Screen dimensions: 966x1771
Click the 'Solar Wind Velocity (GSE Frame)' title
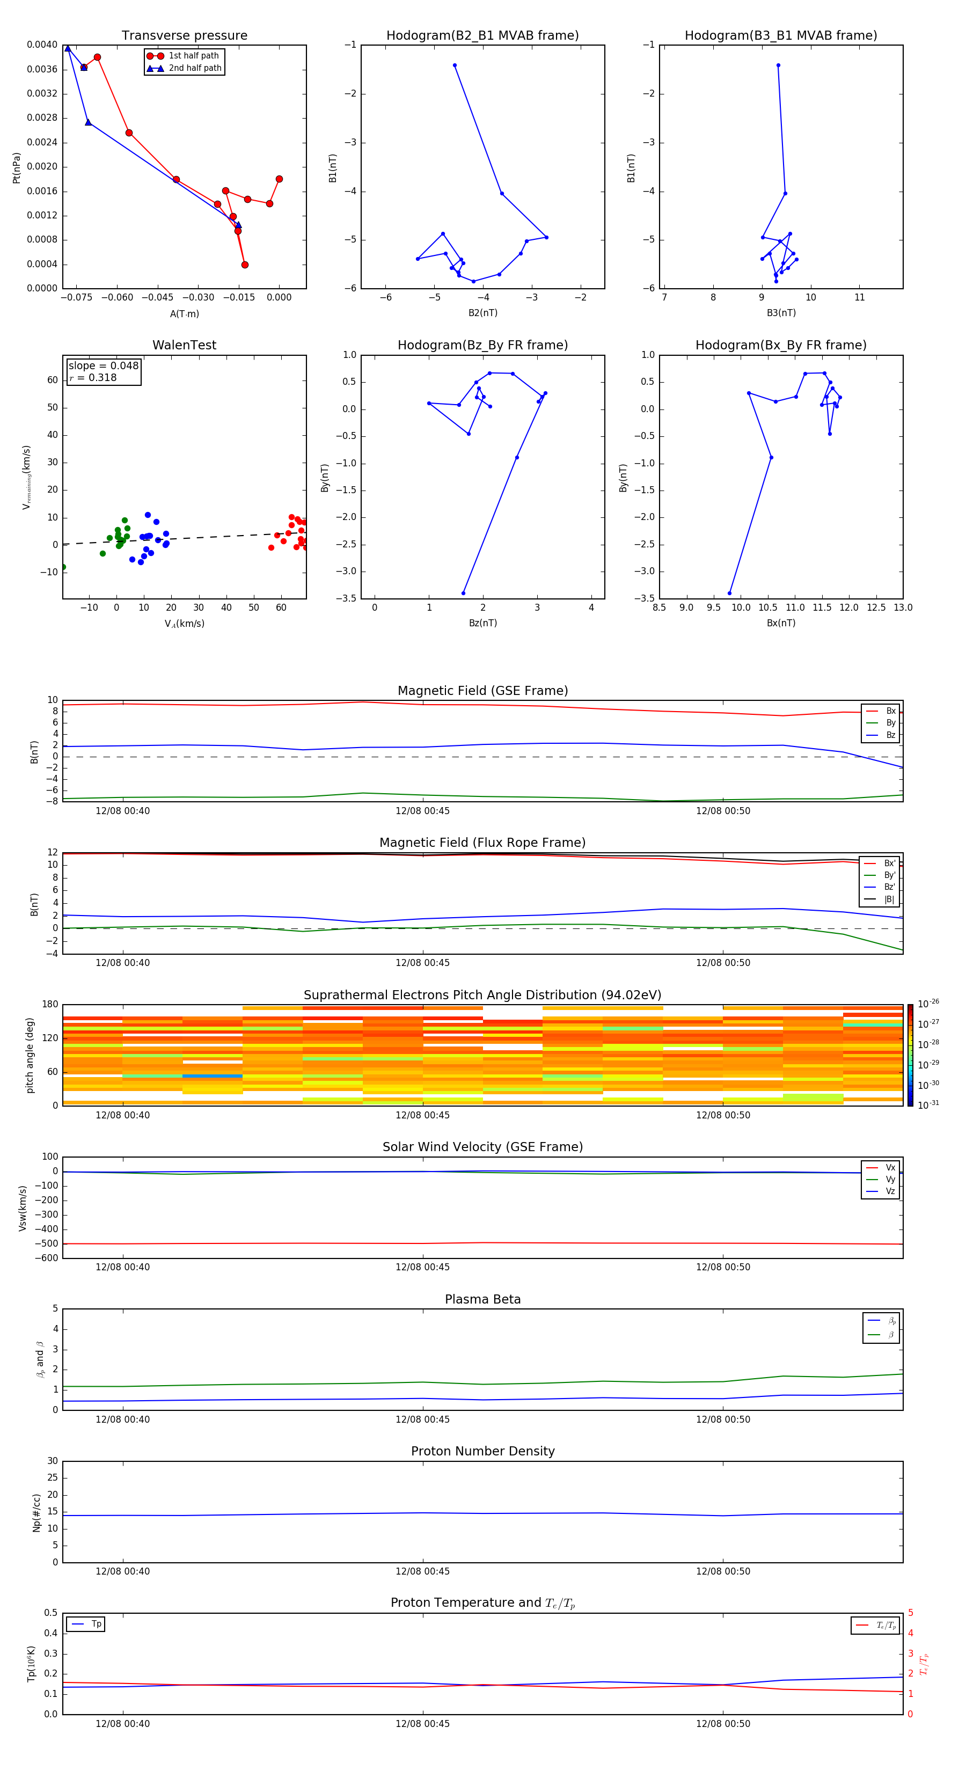pos(482,1147)
